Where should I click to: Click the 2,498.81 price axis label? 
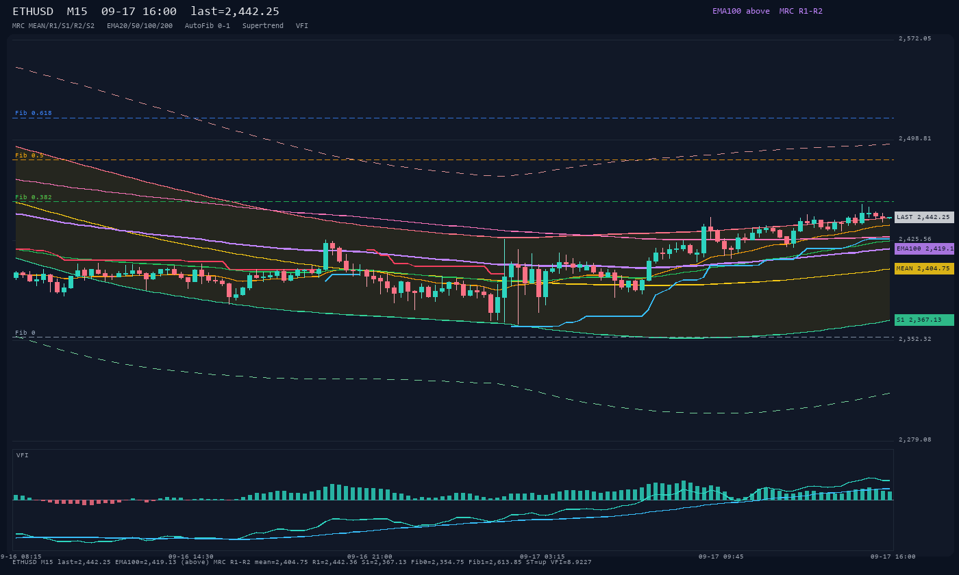915,138
